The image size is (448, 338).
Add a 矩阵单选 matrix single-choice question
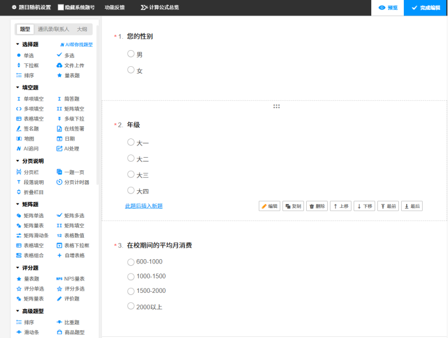[30, 216]
